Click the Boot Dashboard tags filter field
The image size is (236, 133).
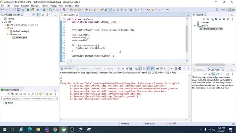tap(29, 99)
